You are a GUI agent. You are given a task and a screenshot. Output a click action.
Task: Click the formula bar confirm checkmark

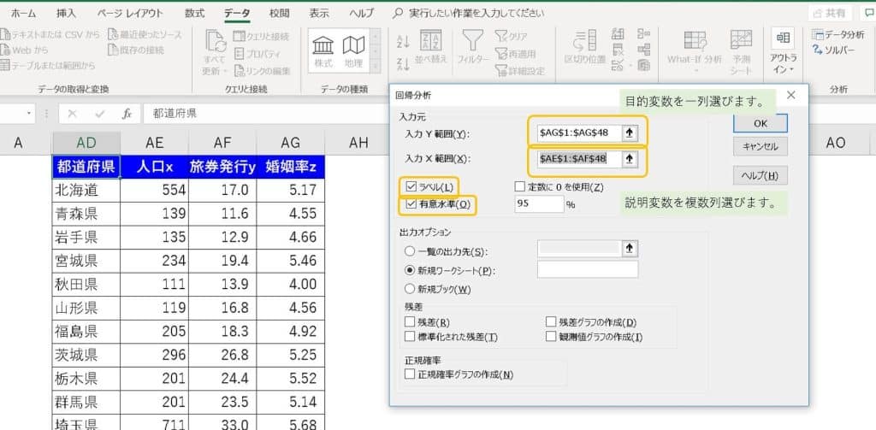point(100,114)
